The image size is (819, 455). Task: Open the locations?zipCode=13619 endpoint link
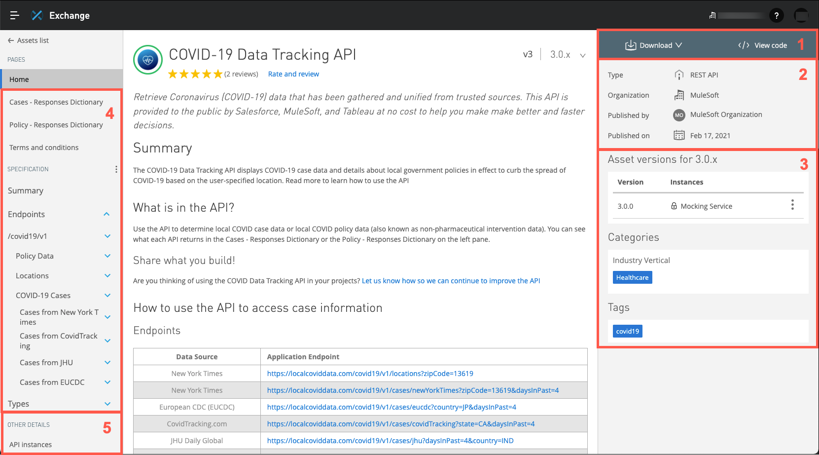pos(370,374)
